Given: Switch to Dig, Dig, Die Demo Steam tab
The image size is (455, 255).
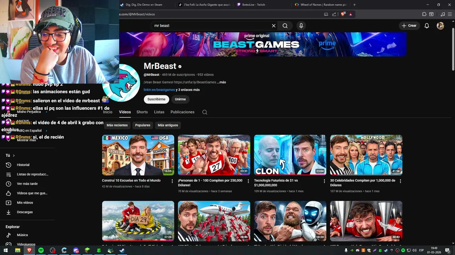Looking at the screenshot, I should (x=144, y=5).
